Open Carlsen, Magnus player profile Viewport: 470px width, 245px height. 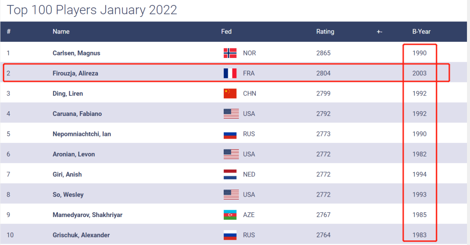coord(77,53)
